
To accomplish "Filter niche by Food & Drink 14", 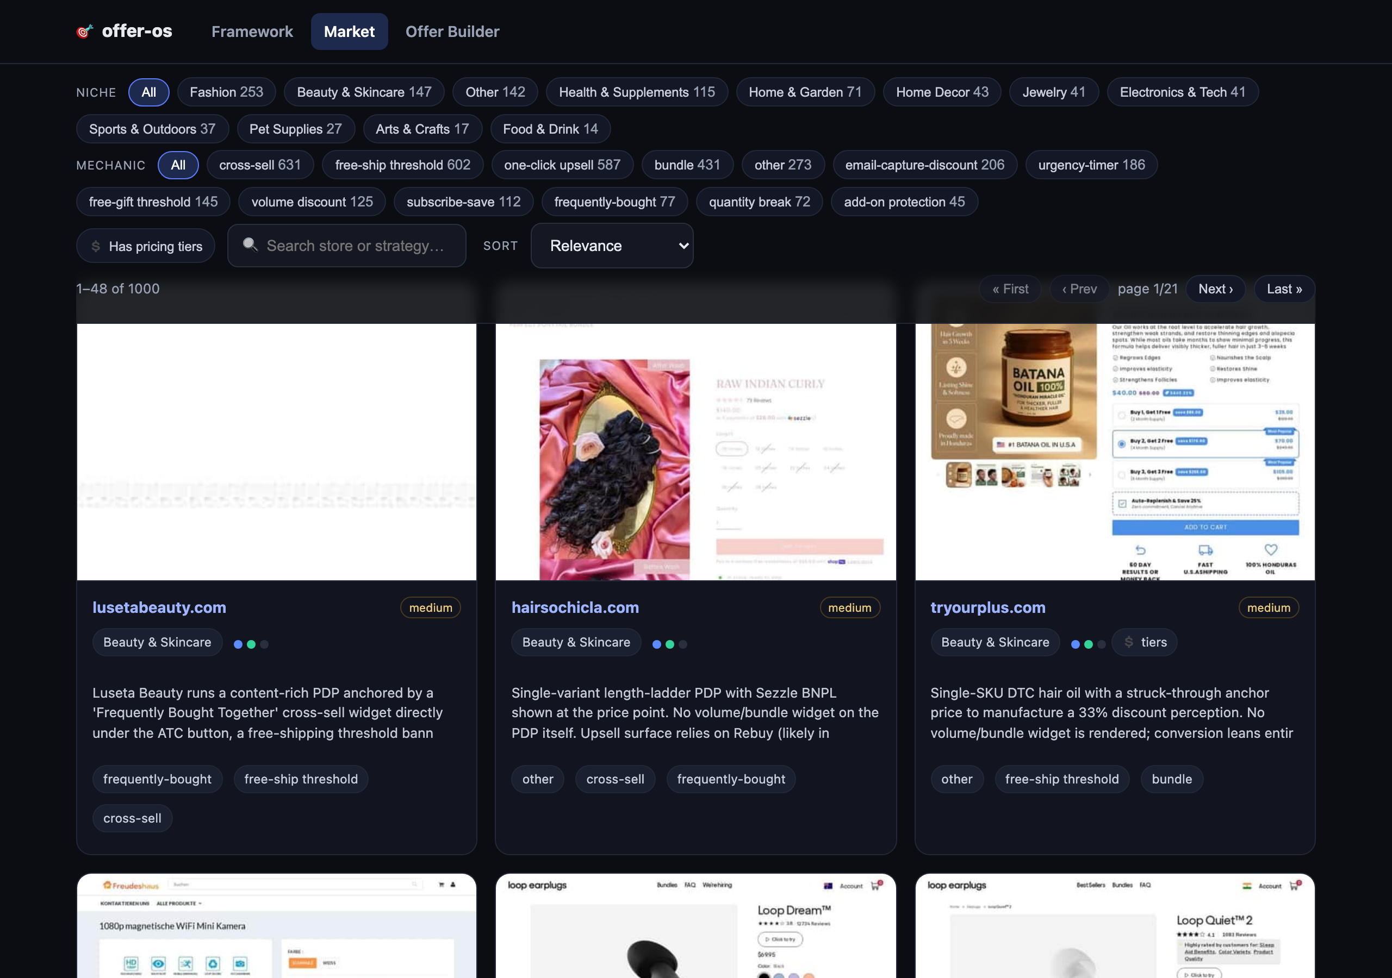I will [550, 129].
